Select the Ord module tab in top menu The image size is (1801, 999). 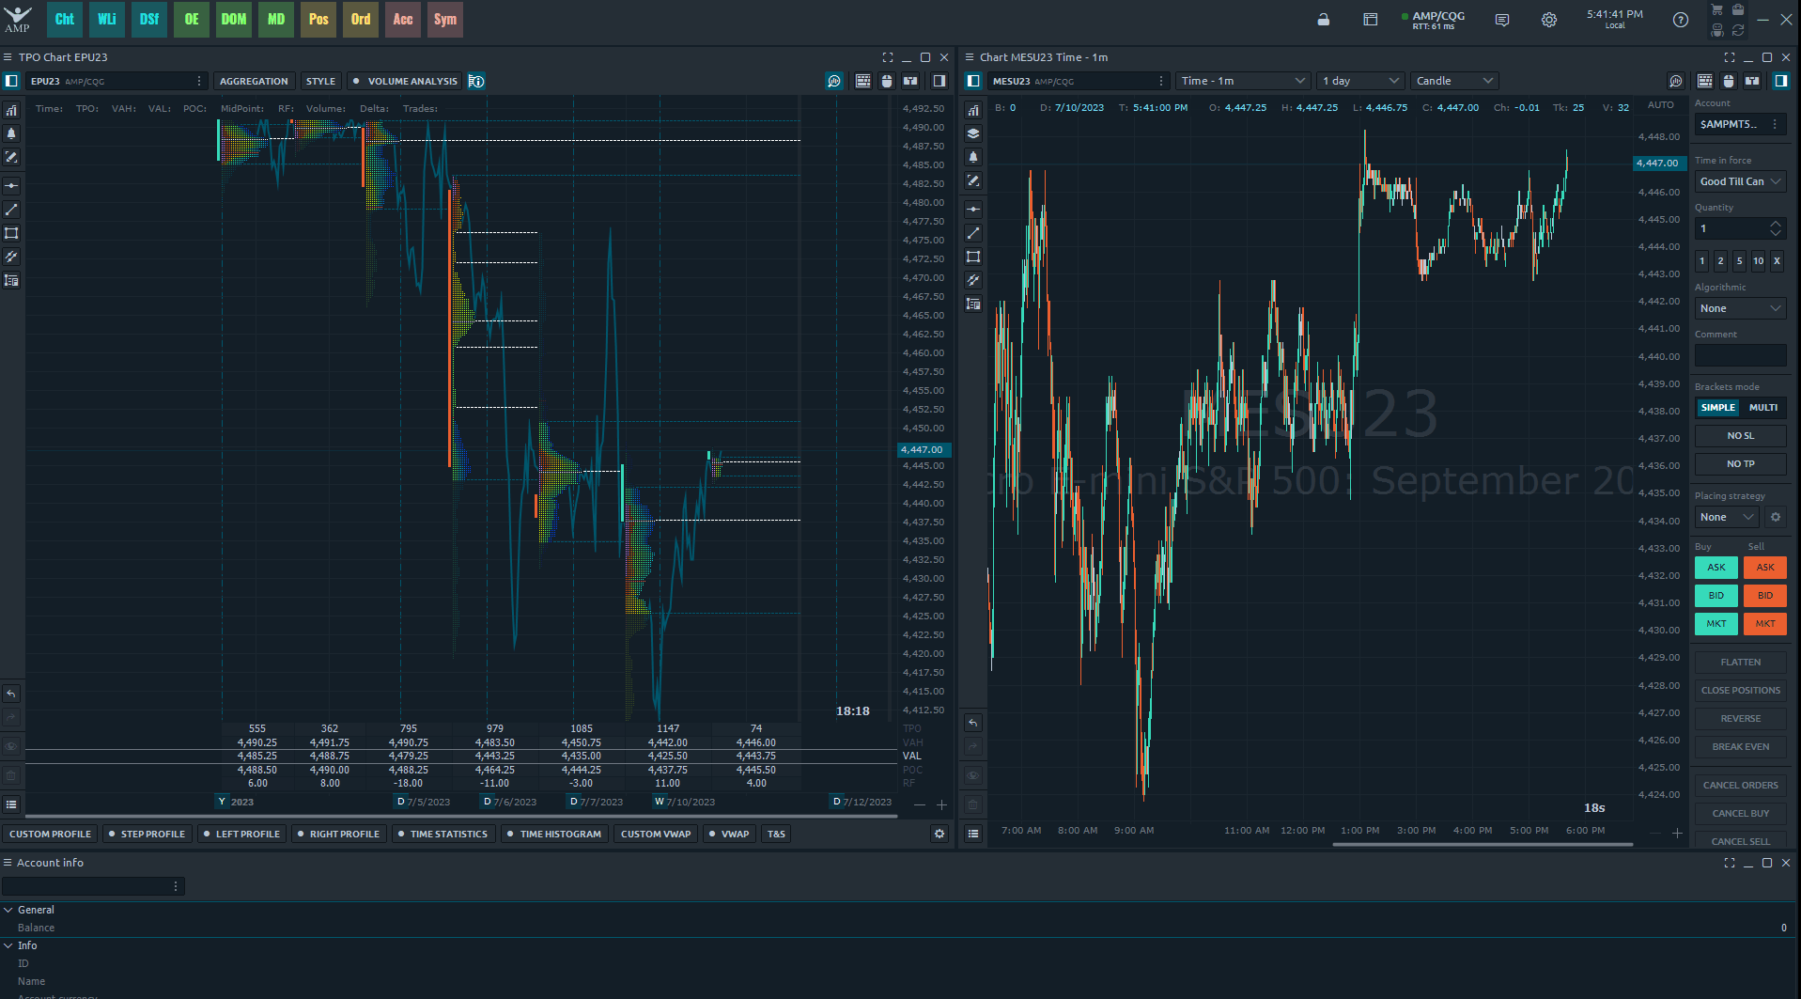pyautogui.click(x=360, y=19)
